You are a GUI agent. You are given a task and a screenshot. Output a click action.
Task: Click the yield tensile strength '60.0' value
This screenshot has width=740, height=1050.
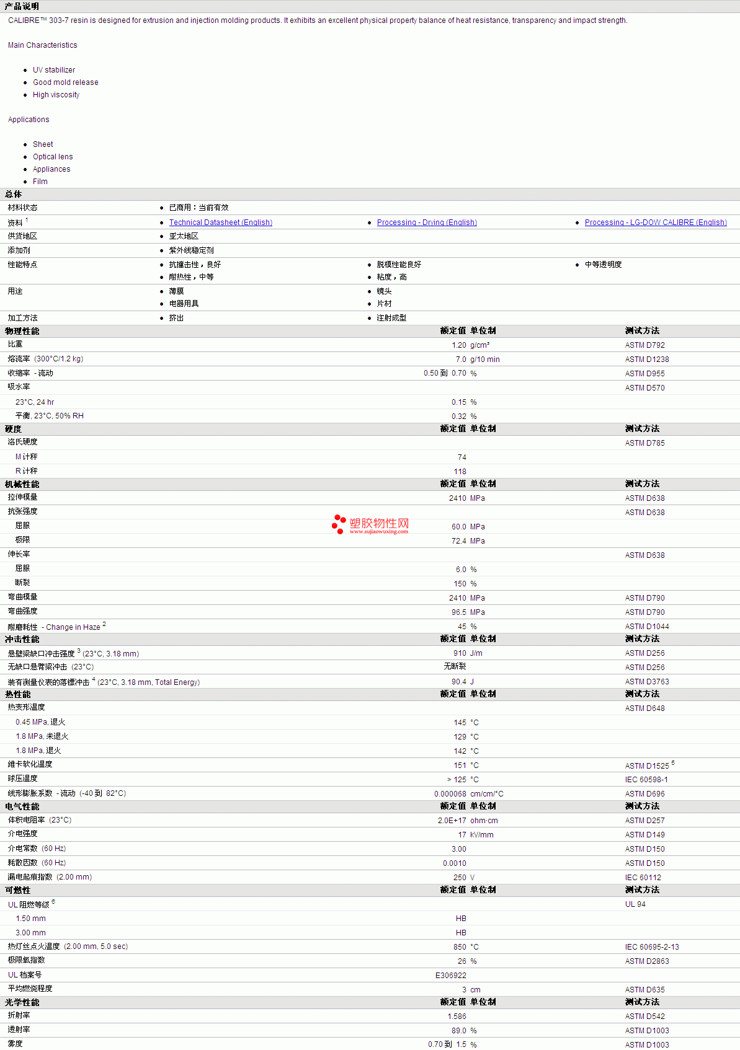click(x=459, y=527)
